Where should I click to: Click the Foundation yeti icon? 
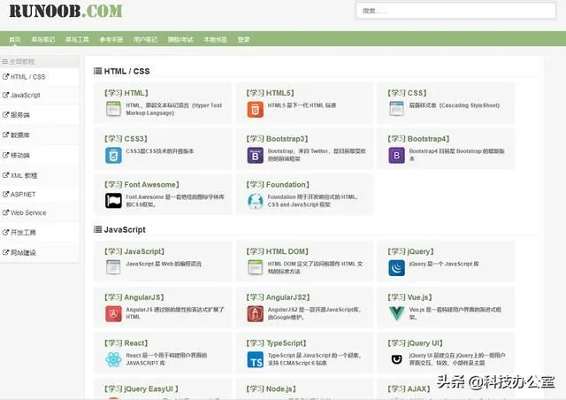pos(256,201)
